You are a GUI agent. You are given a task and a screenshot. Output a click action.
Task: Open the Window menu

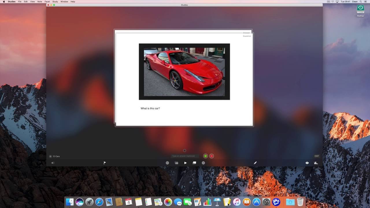point(64,2)
